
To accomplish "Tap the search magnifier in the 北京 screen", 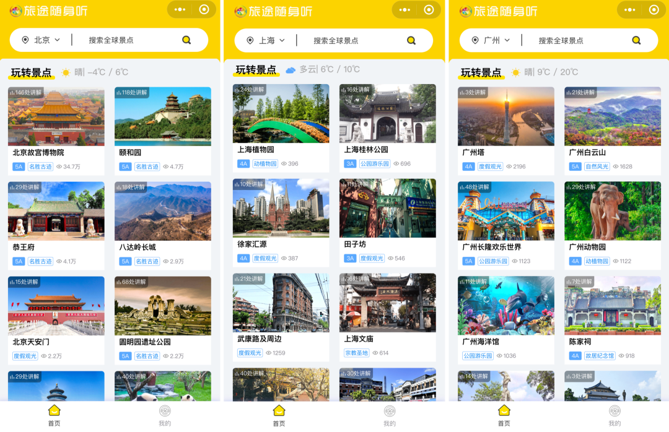I will coord(186,40).
